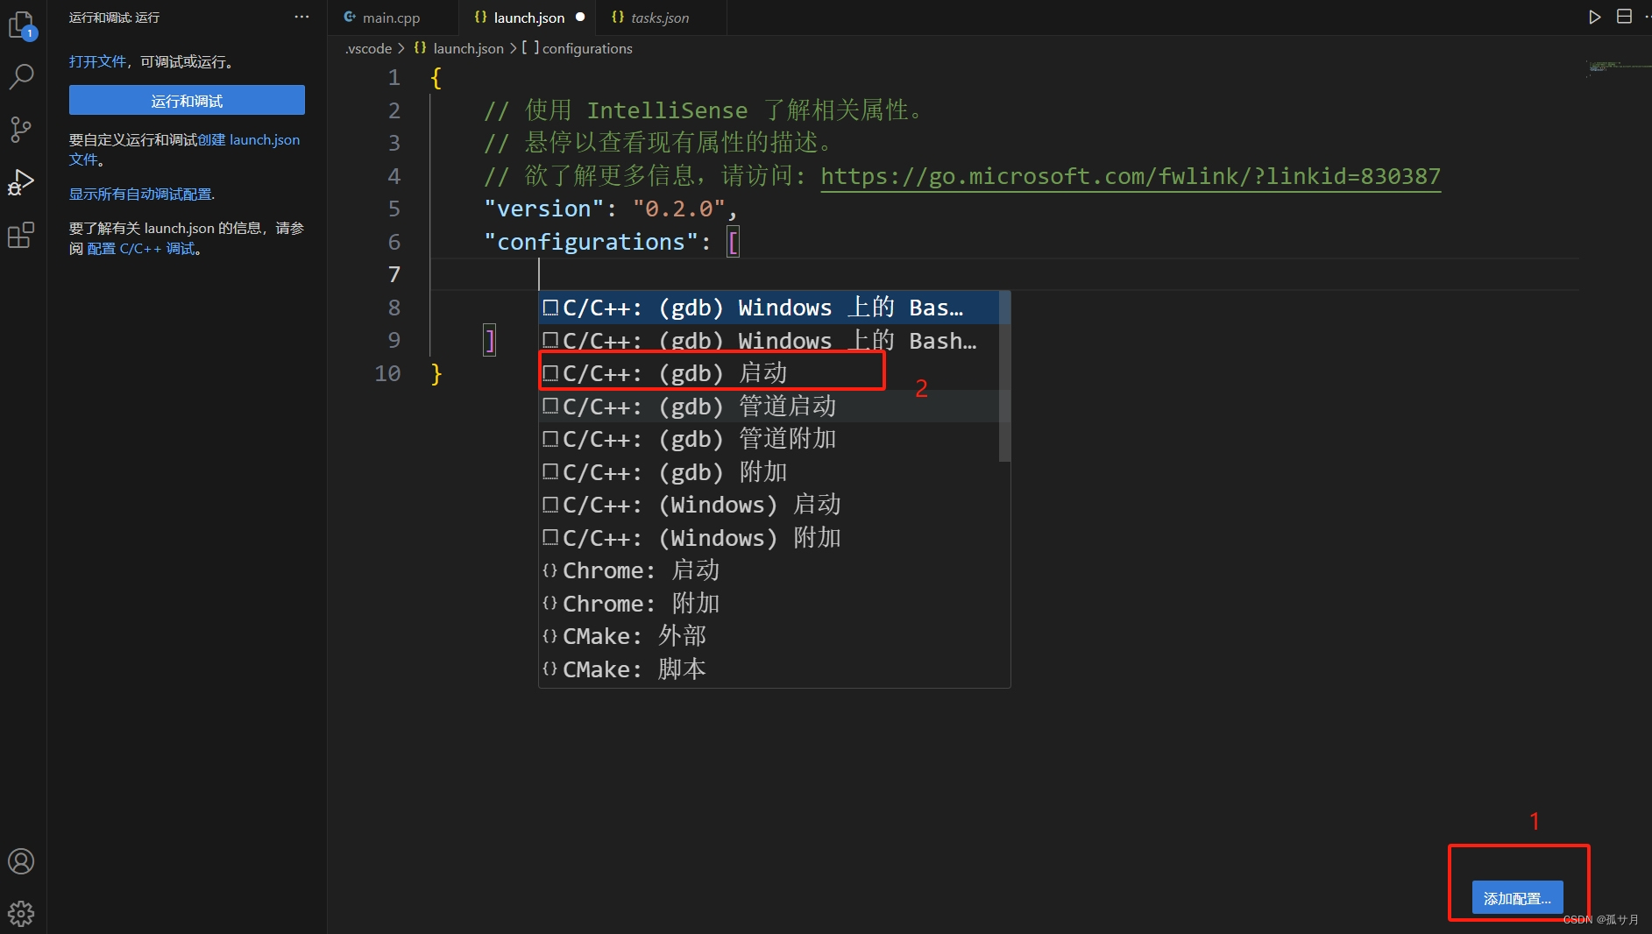
Task: Click the 添加配置... button
Action: [x=1517, y=898]
